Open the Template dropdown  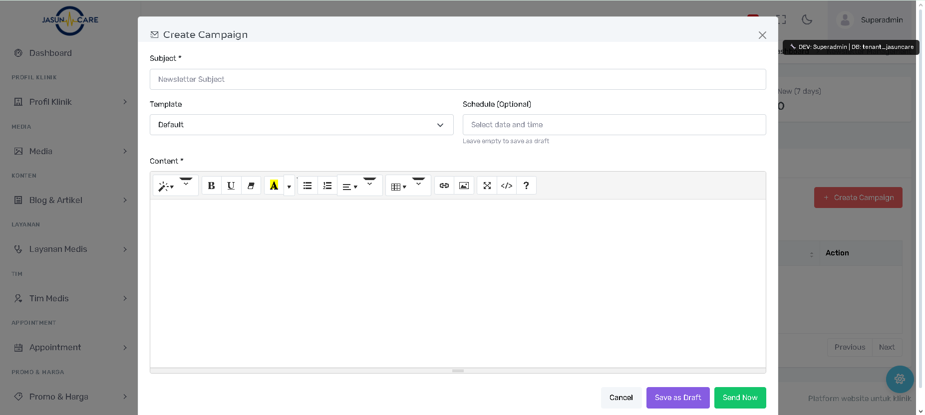tap(302, 125)
